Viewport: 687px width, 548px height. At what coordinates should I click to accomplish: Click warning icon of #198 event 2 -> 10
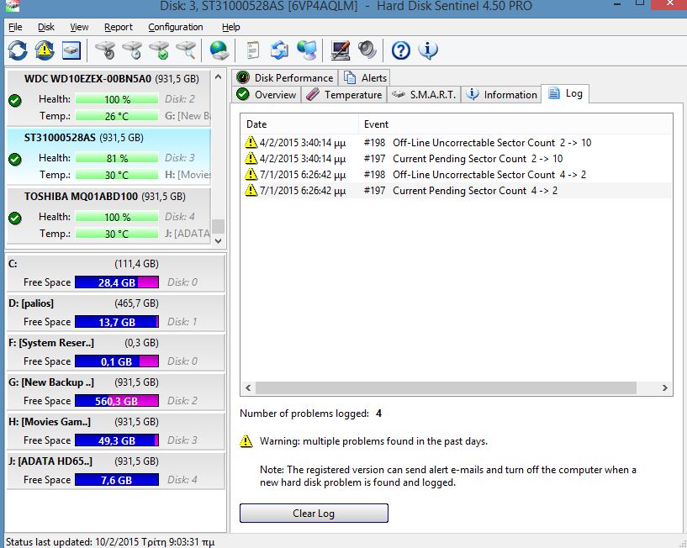(x=251, y=142)
